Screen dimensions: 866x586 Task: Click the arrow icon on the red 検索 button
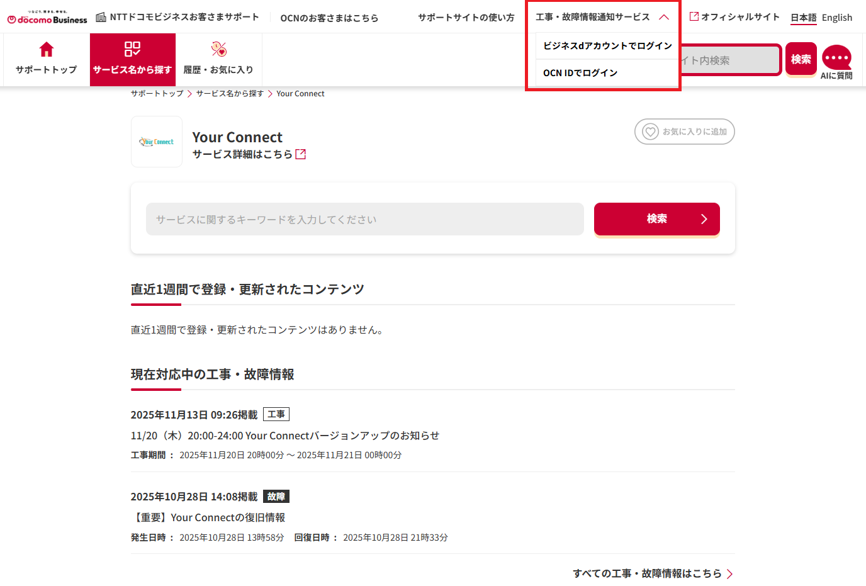click(x=704, y=219)
